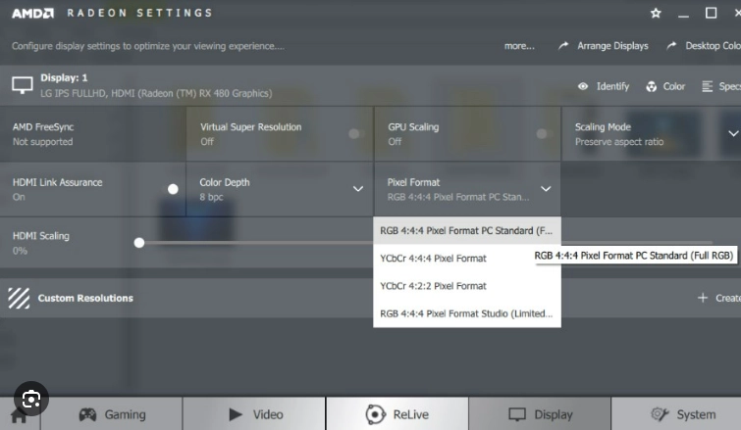Switch to the Gaming tab
Viewport: 741px width, 430px height.
[112, 413]
